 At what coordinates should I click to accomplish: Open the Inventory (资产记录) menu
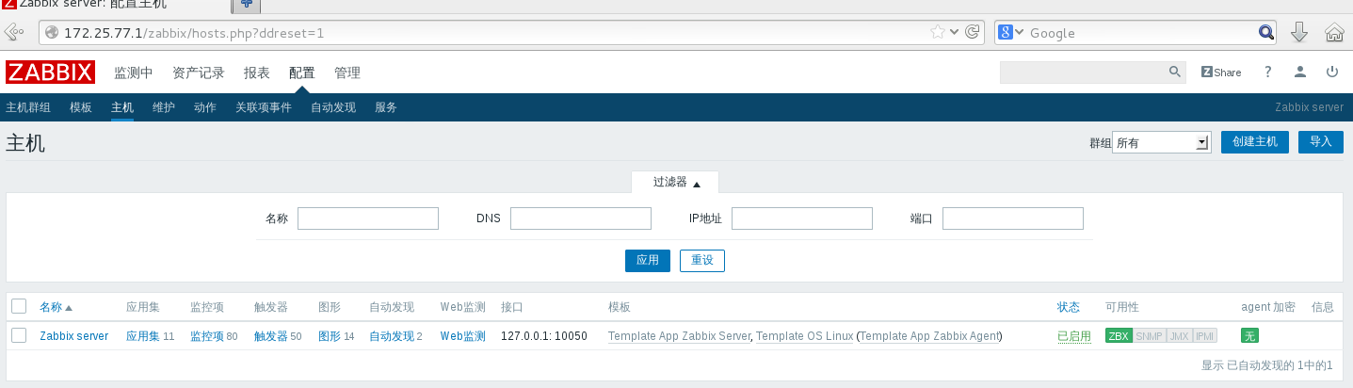199,73
